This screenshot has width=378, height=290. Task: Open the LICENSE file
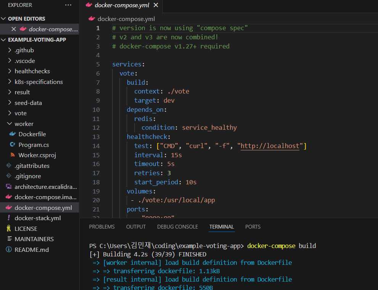point(26,229)
